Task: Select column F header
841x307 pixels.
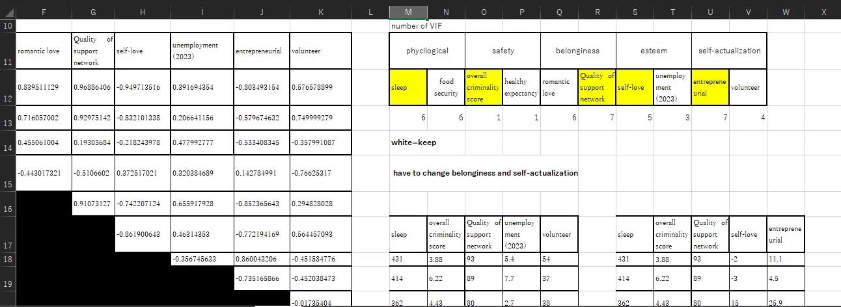Action: tap(43, 11)
